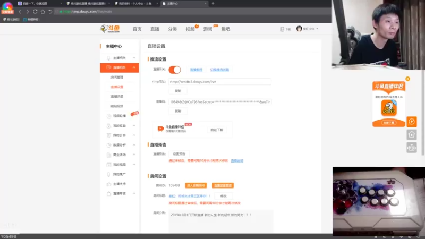Select 直播记录 in the sidebar
This screenshot has width=425, height=239.
pyautogui.click(x=117, y=97)
